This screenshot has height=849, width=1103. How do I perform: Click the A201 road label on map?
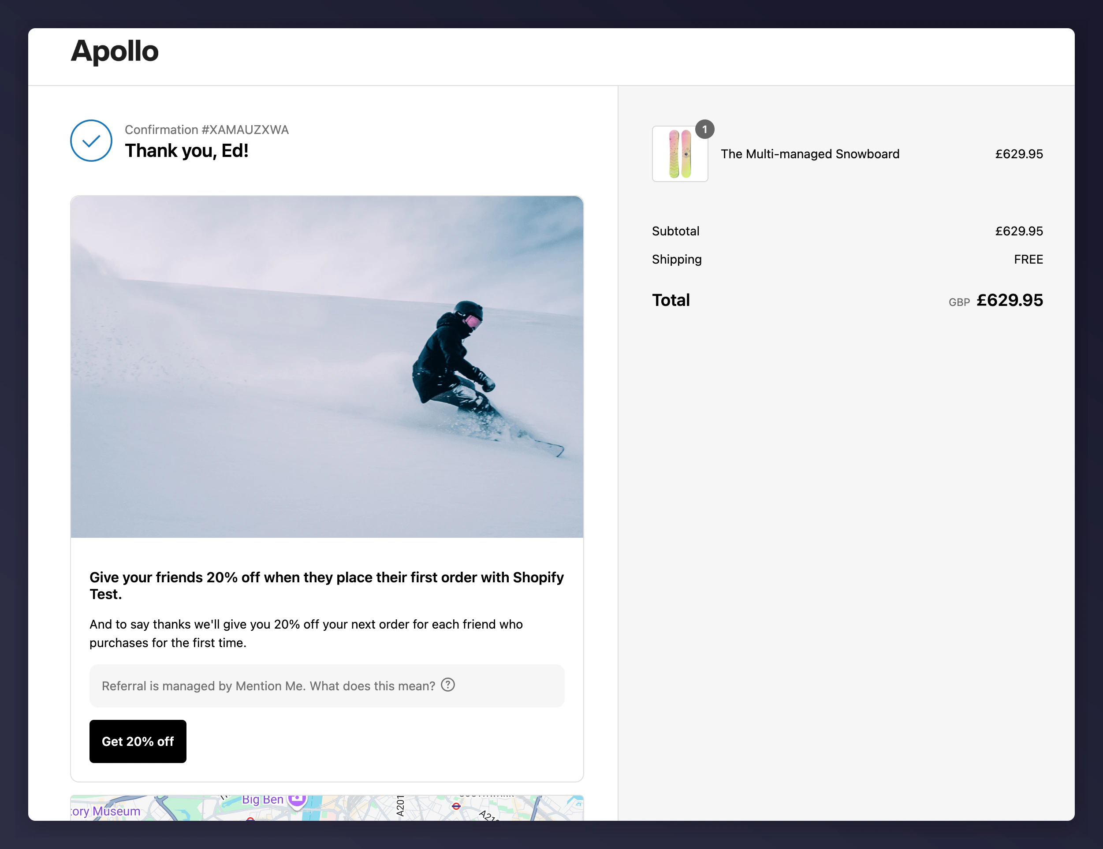pos(400,805)
